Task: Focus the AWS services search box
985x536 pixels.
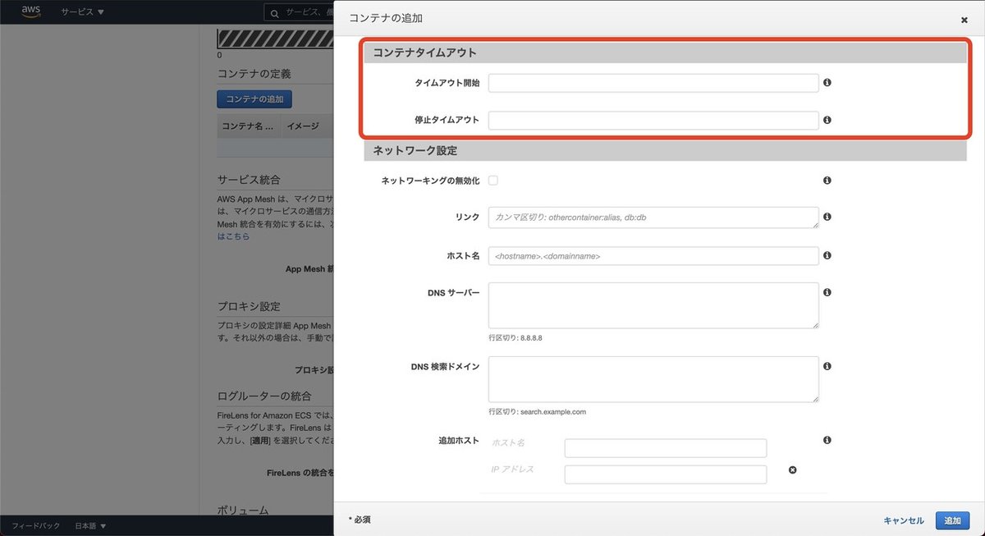Action: 299,12
